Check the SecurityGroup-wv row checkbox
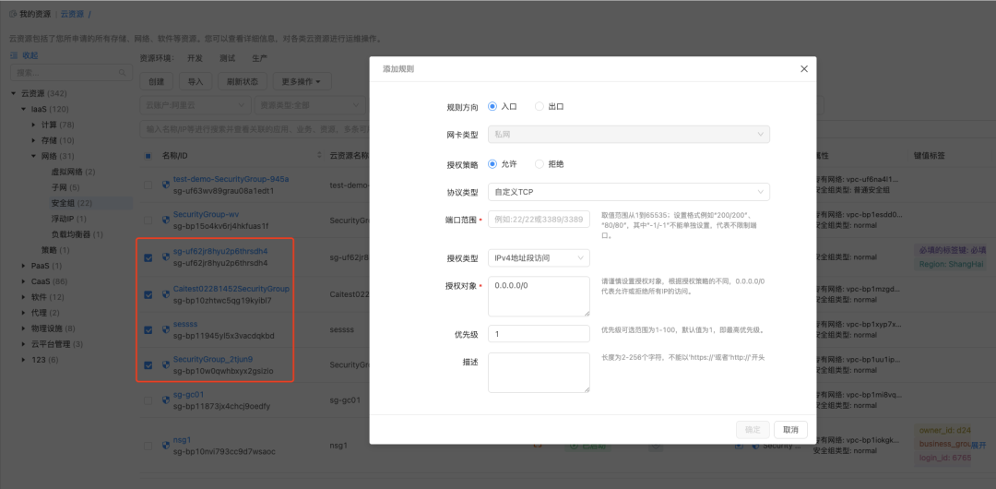The image size is (996, 489). coord(148,220)
